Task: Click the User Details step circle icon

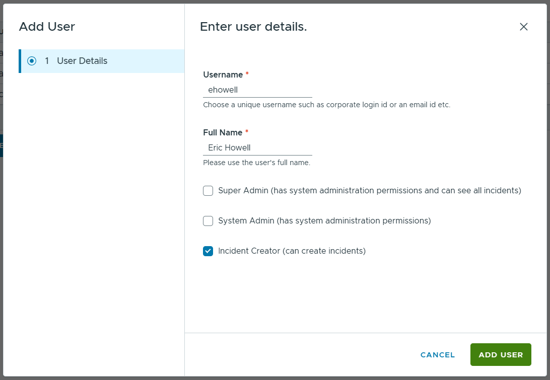Action: pos(32,61)
